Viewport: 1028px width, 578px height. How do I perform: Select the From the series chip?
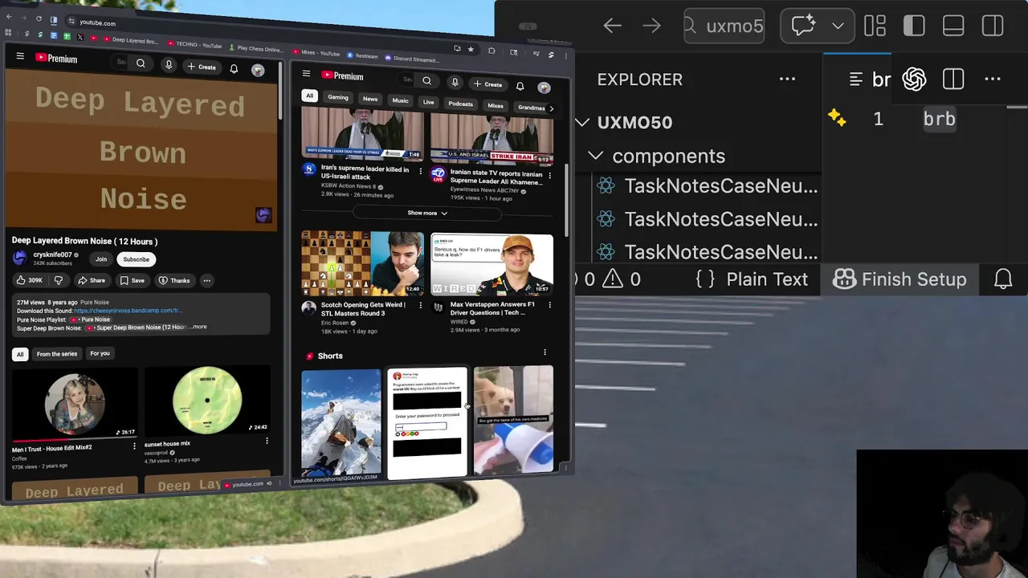click(57, 353)
